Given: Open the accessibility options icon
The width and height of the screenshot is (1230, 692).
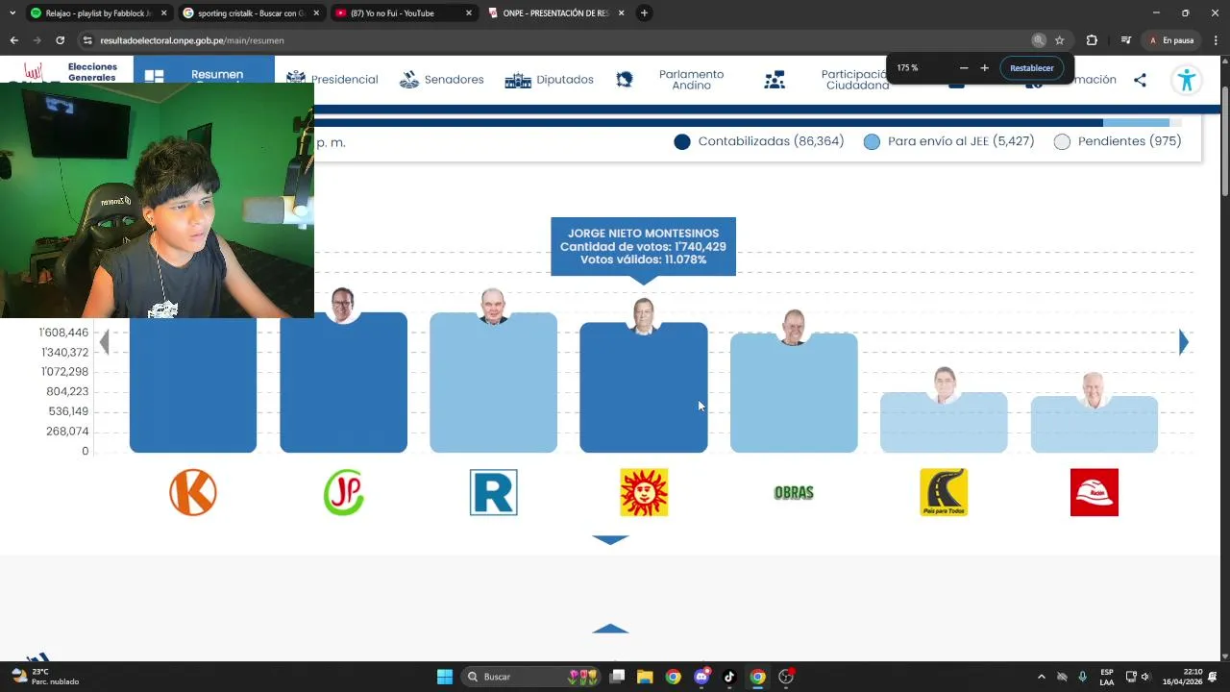Looking at the screenshot, I should [x=1187, y=80].
